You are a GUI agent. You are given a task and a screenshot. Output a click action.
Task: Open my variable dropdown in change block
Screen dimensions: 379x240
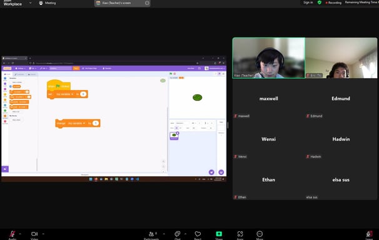[x=76, y=123]
